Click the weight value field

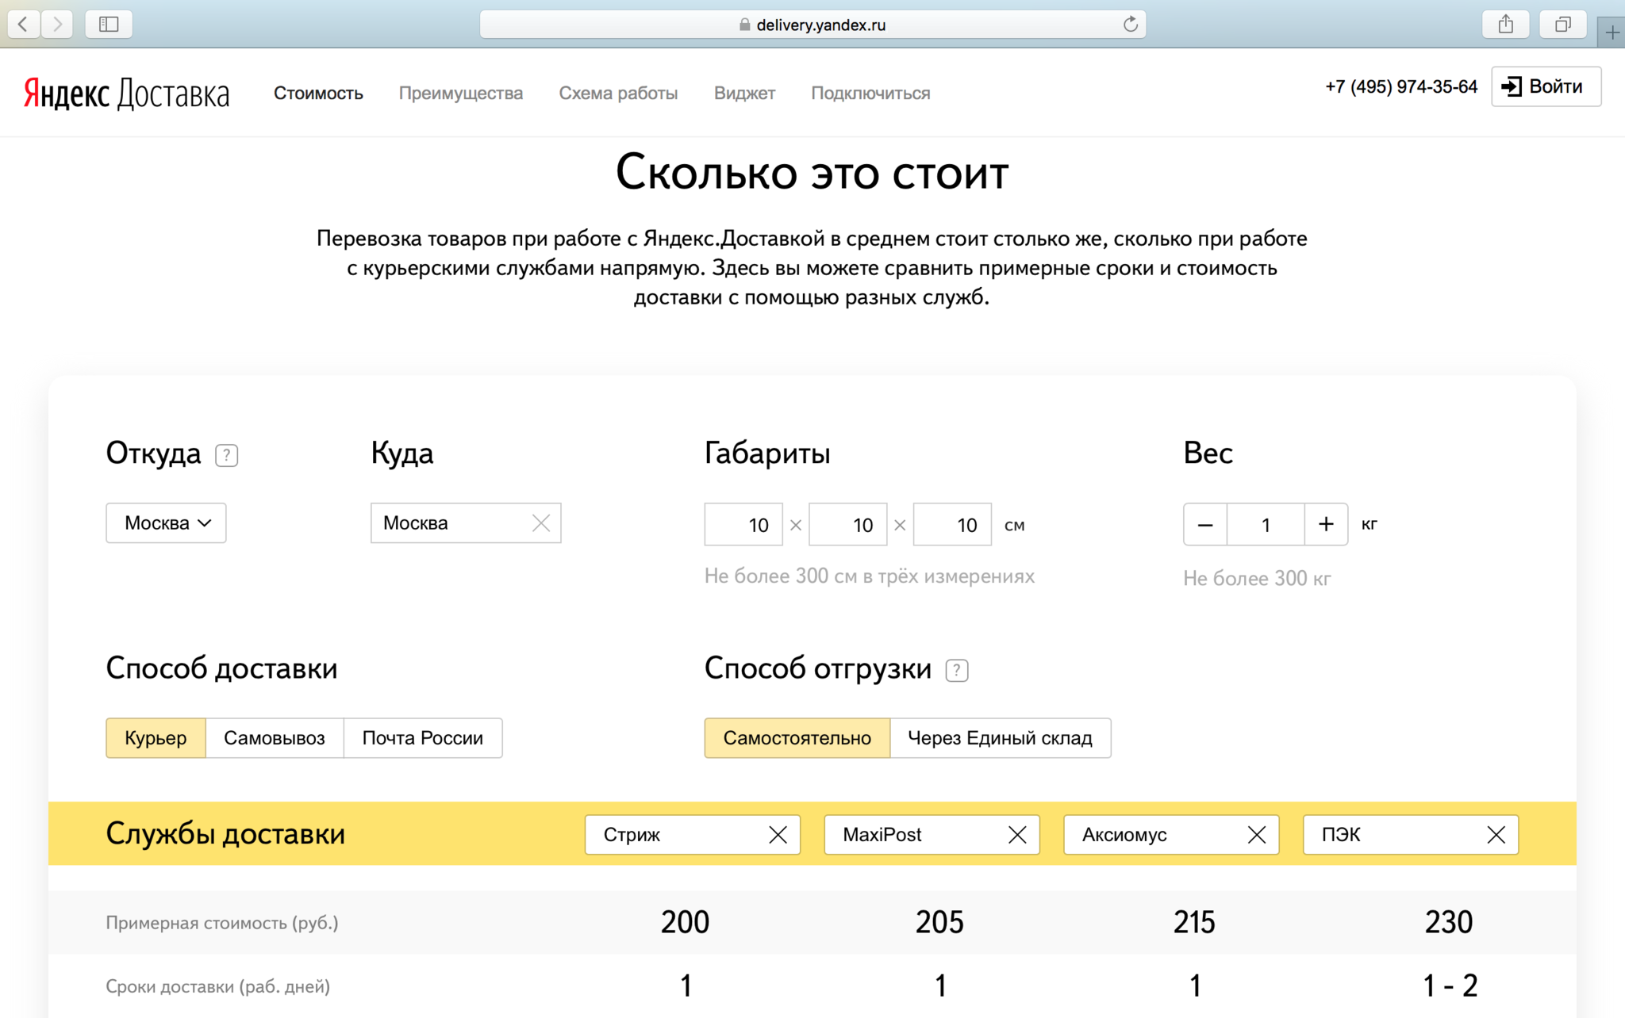click(1266, 524)
